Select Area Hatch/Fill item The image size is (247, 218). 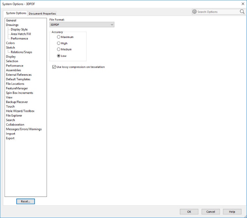pyautogui.click(x=21, y=34)
